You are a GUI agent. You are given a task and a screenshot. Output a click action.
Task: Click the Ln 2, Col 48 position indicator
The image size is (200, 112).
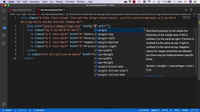tap(144, 110)
